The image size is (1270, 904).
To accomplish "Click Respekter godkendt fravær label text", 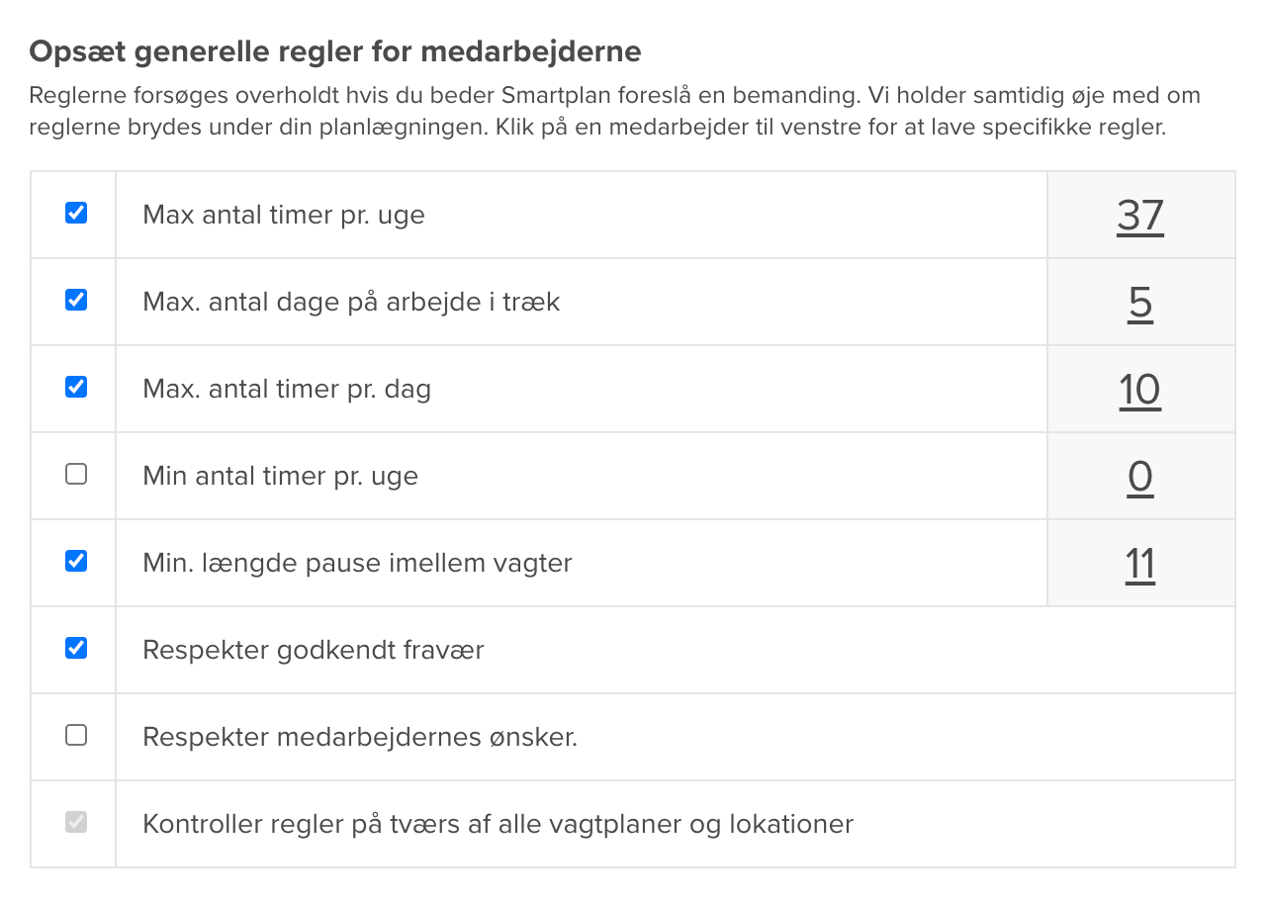I will 314,650.
